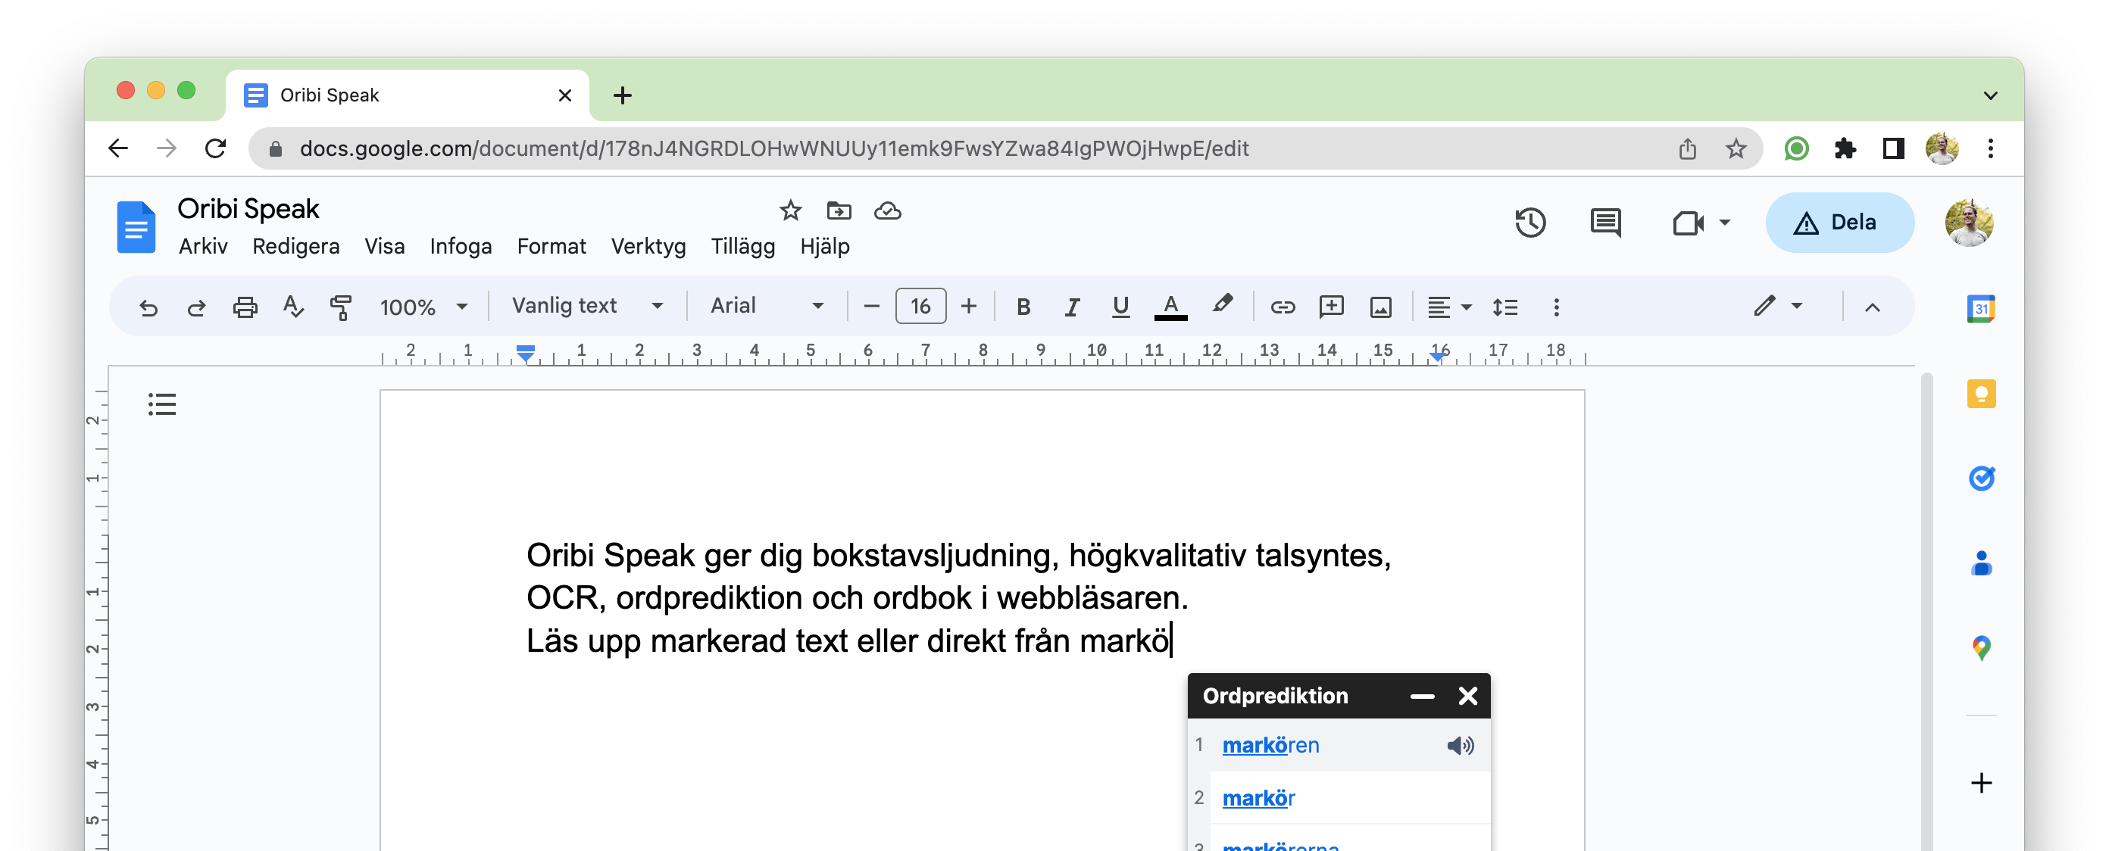Open the editing mode pencil dropdown
Image resolution: width=2109 pixels, height=851 pixels.
click(x=1778, y=306)
